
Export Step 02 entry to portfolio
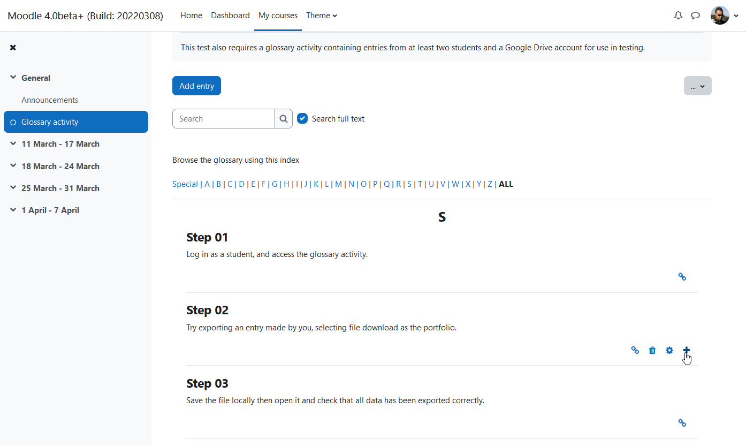(x=687, y=350)
